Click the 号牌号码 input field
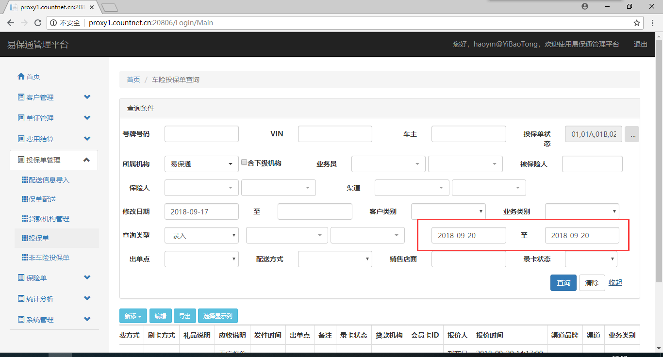Screen dimensions: 663x357 click(x=201, y=134)
